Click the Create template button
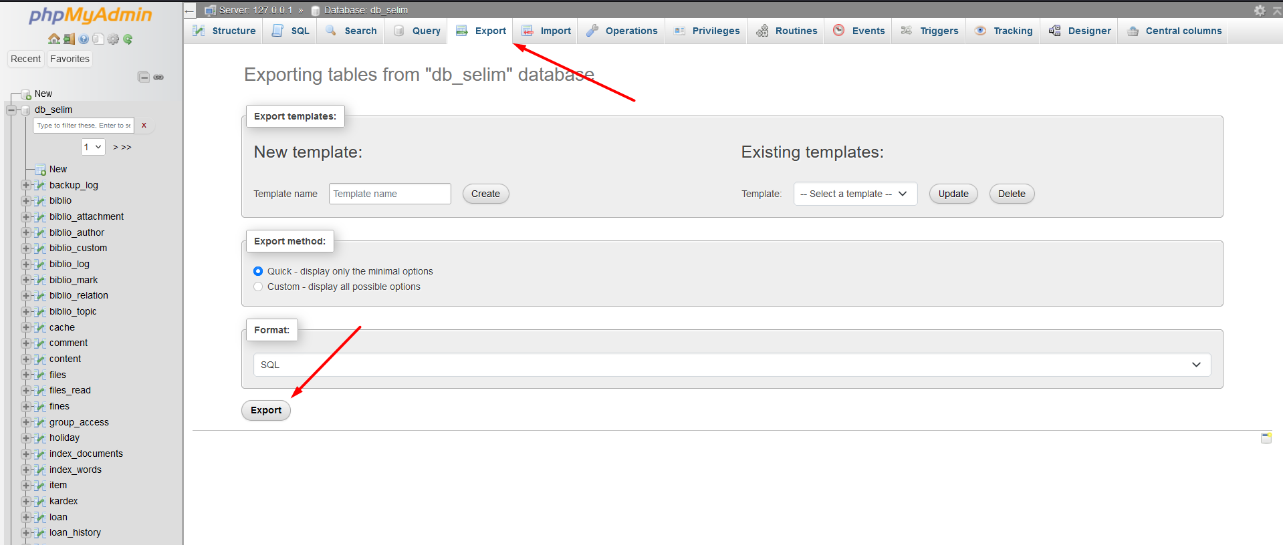The width and height of the screenshot is (1283, 545). coord(485,194)
